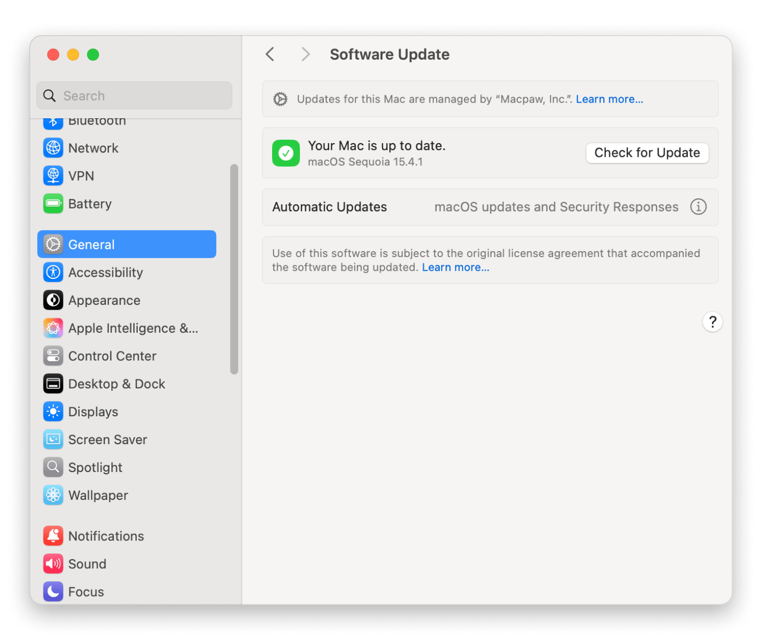Select Wallpaper from the sidebar
The width and height of the screenshot is (762, 644).
98,495
